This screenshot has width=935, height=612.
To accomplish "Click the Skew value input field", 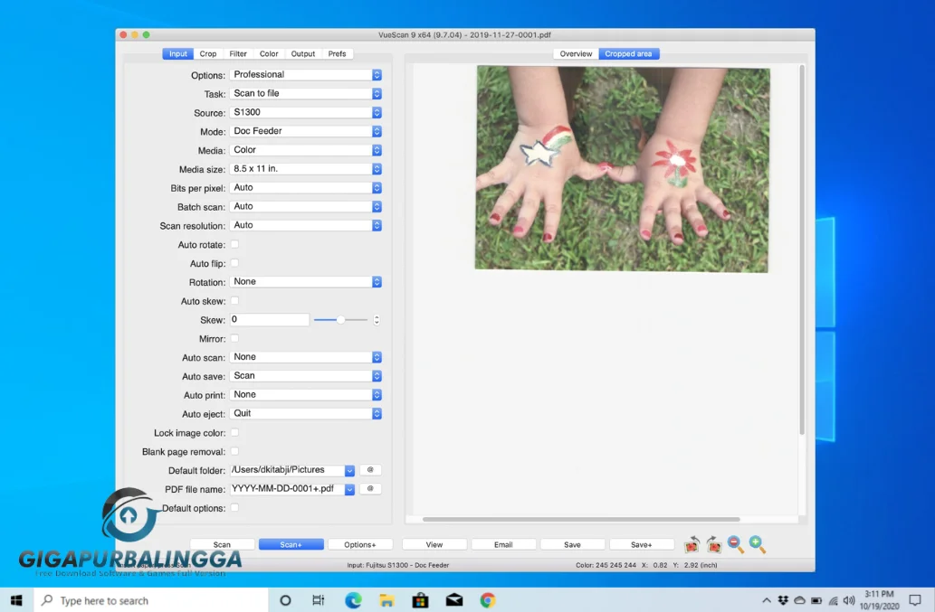I will click(x=269, y=320).
